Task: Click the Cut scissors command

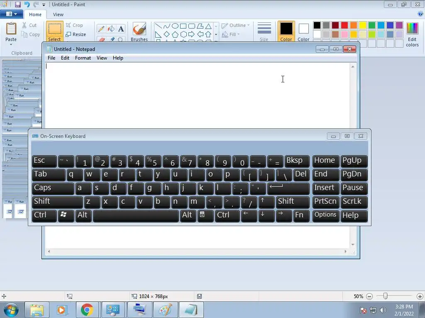Action: click(29, 25)
